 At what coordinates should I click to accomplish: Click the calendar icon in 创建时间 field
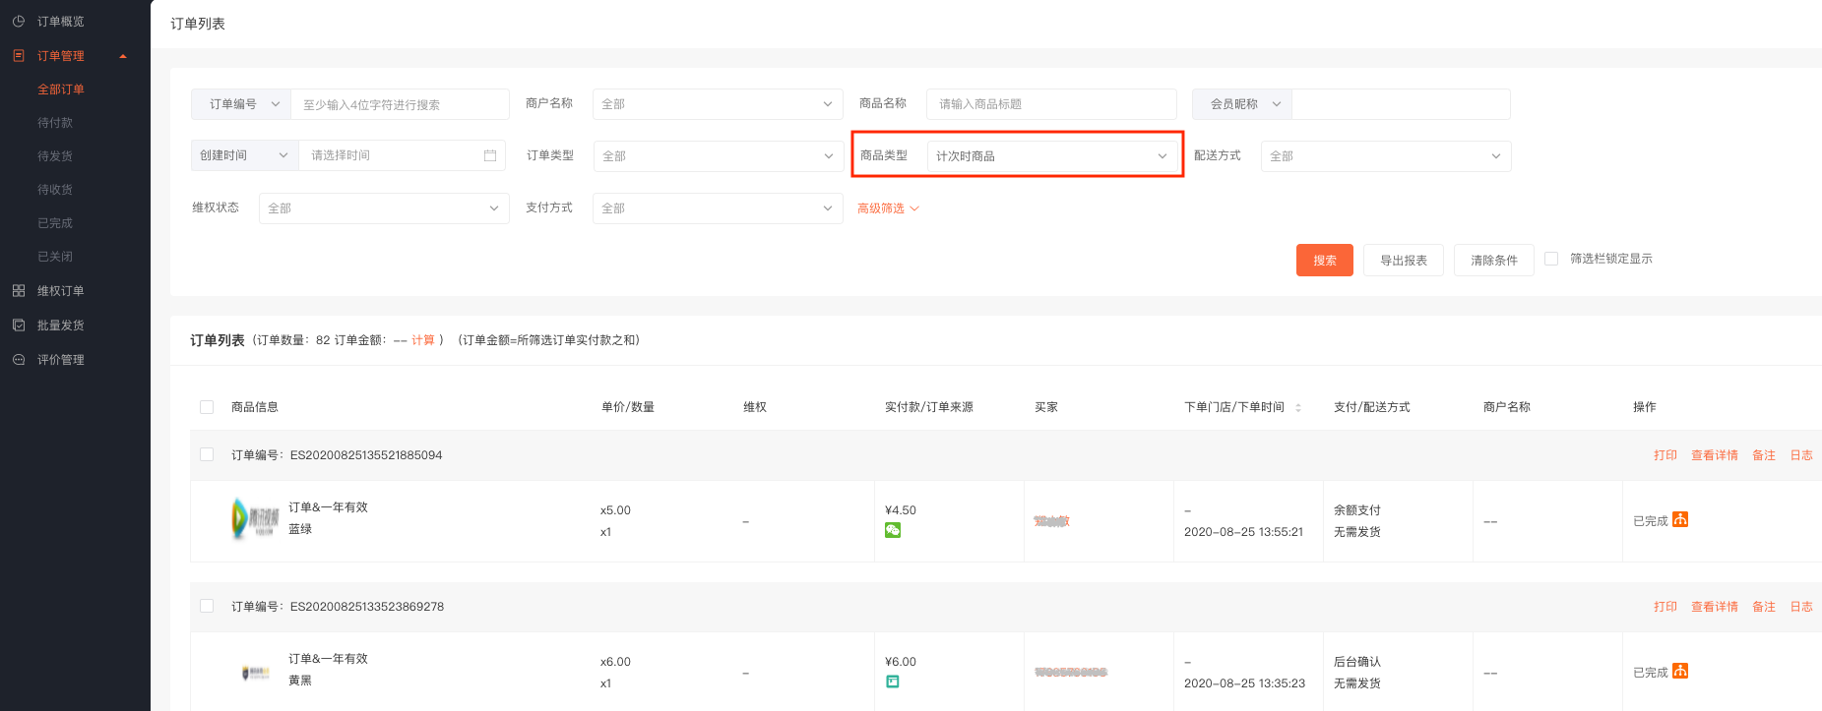coord(490,155)
